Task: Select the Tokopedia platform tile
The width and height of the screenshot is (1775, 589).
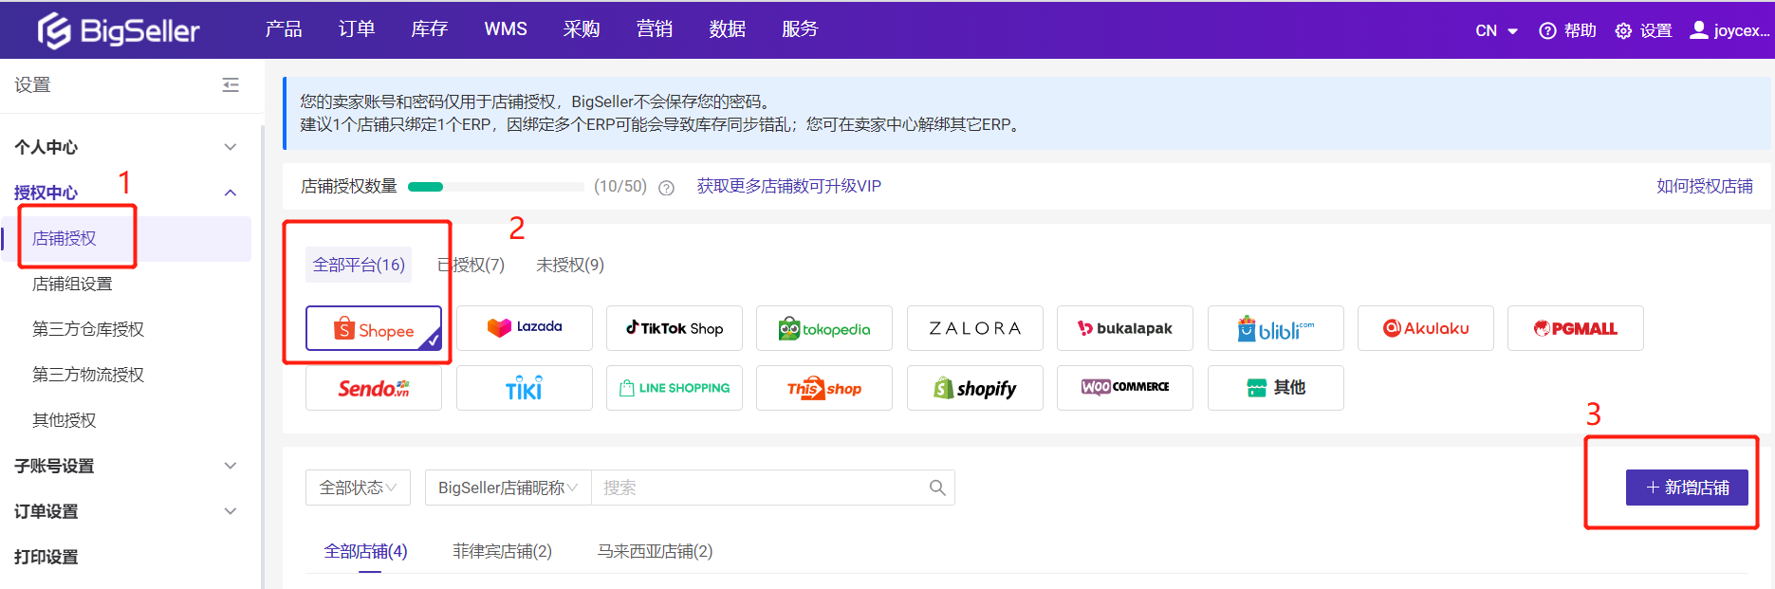Action: [x=824, y=328]
